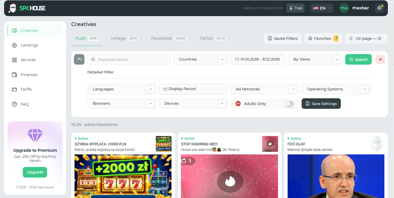Viewport: 394px width, 198px height.
Task: Click the green Upgrade button
Action: click(35, 172)
